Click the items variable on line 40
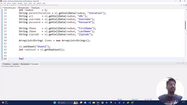 pyautogui.click(x=48, y=41)
